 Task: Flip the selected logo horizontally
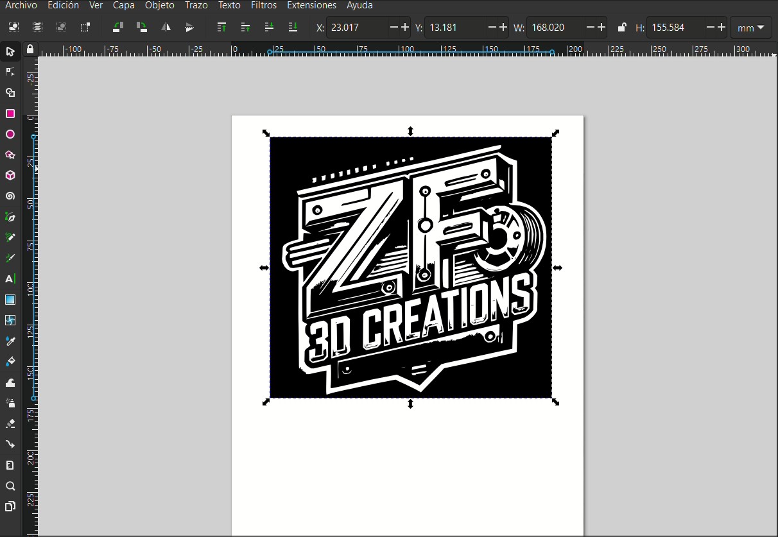click(166, 27)
